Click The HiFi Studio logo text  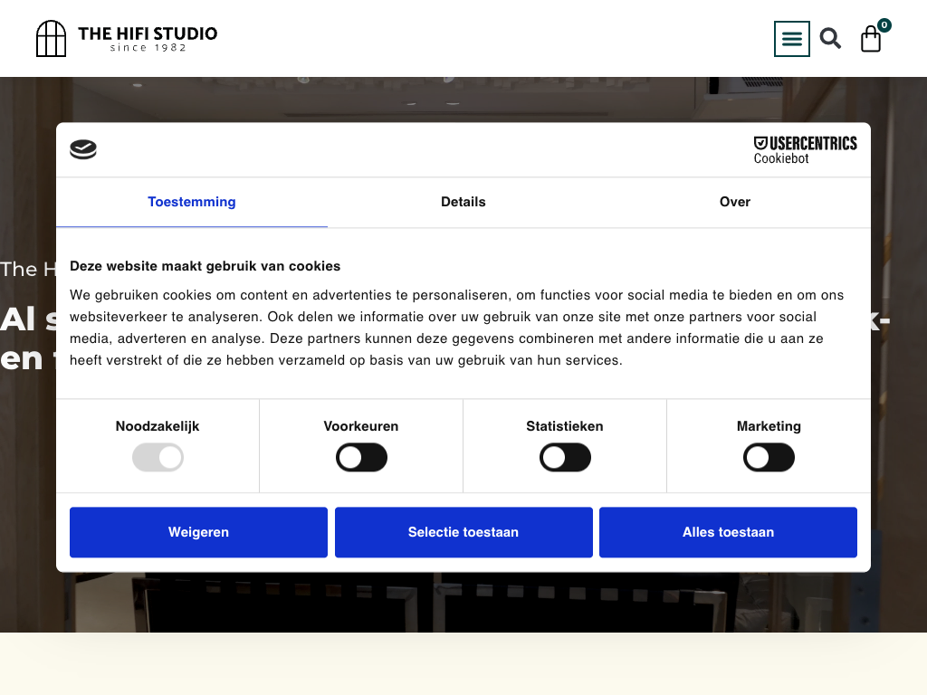point(148,38)
